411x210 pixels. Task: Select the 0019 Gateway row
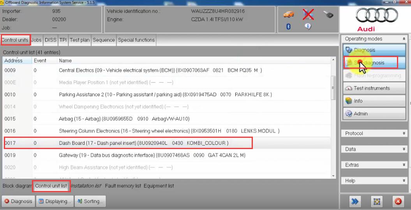167,155
